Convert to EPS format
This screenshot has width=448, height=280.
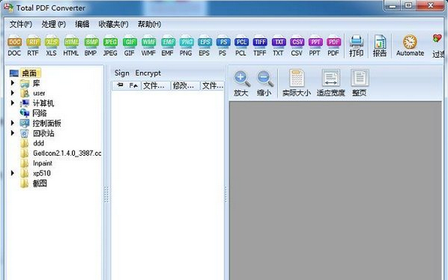tap(204, 47)
